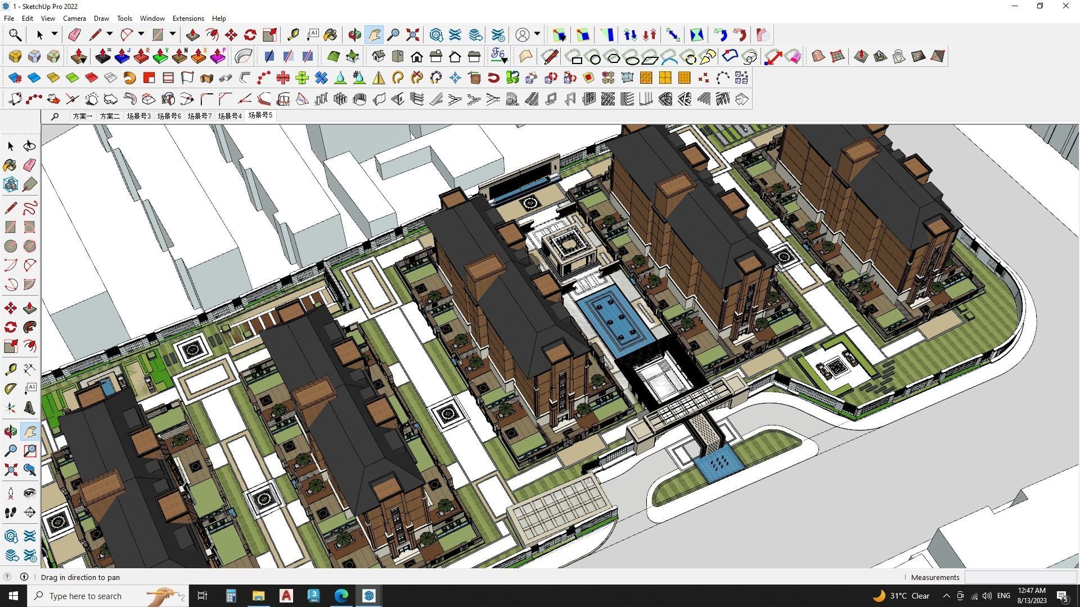This screenshot has width=1080, height=607.
Task: Switch to scene tab 场景号4
Action: pos(229,116)
